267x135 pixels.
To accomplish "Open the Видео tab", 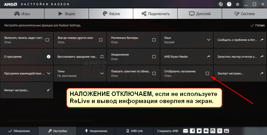I will 66,14.
